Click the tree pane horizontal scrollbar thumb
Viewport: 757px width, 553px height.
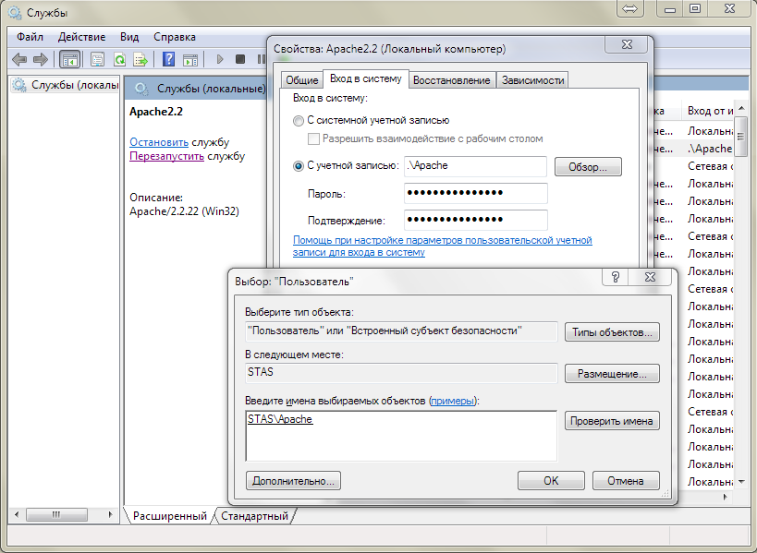coord(56,514)
